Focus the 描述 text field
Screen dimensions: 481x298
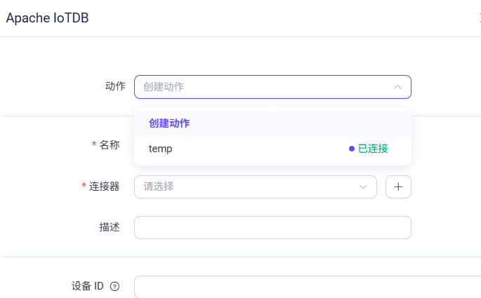(272, 228)
